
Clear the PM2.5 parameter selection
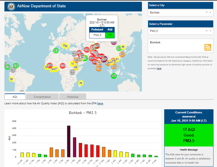click(206, 31)
